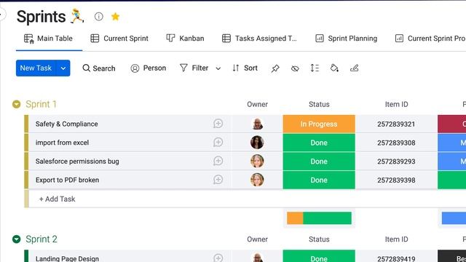Start conversation on Safety & Compliance
This screenshot has width=466, height=262.
click(x=218, y=124)
